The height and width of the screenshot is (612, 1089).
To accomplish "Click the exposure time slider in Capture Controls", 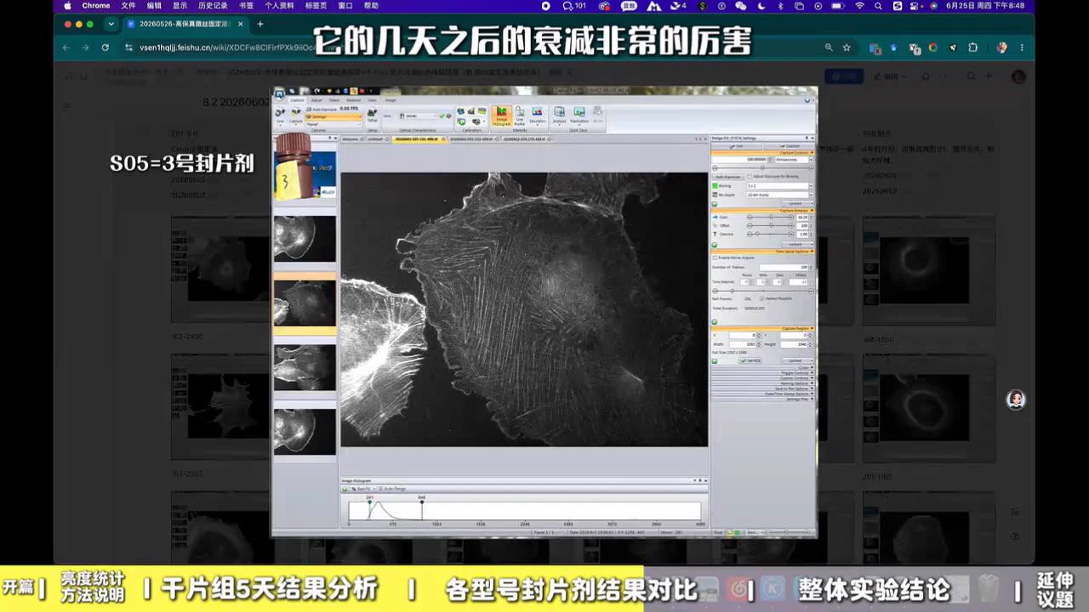I will [762, 168].
